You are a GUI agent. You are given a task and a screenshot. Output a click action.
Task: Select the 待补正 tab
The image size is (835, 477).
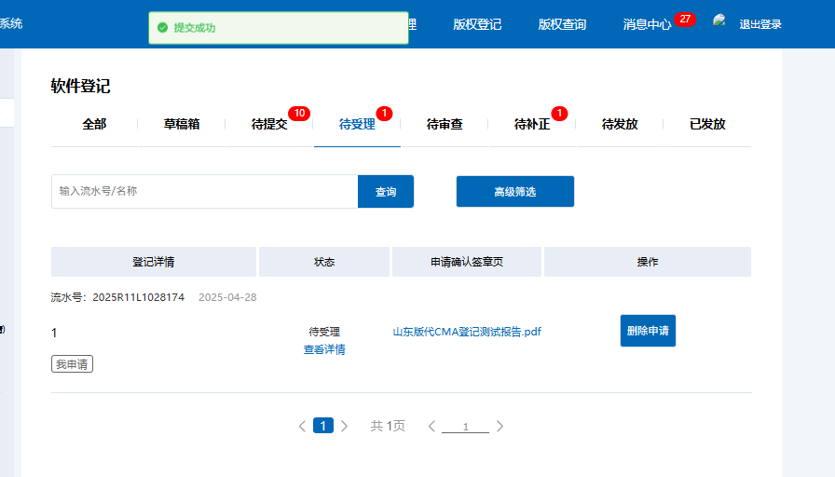(x=532, y=124)
